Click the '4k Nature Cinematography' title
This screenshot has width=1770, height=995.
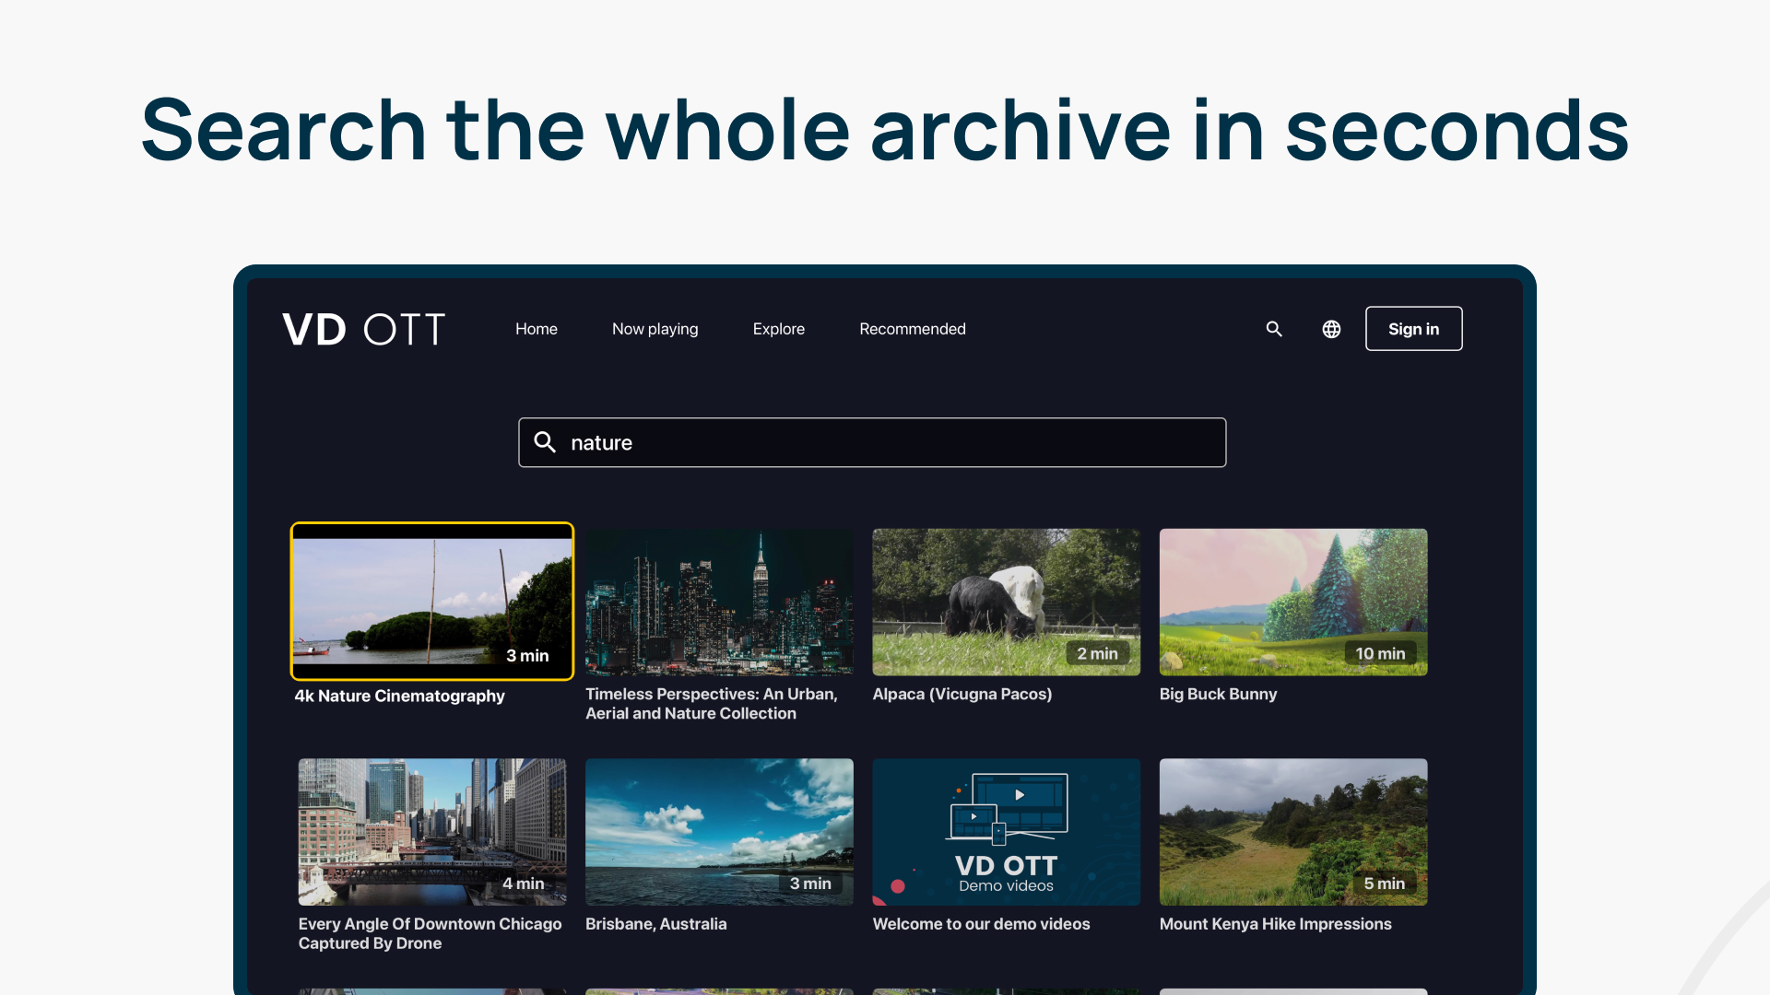click(400, 696)
